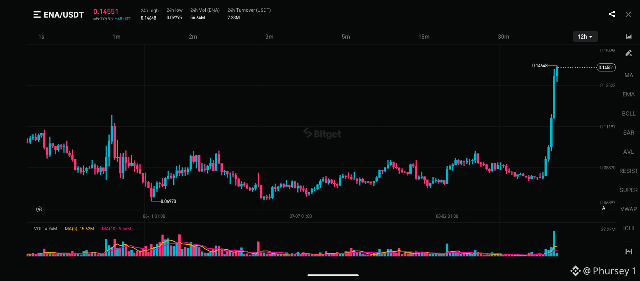640x281 pixels.
Task: Toggle the AVL indicator
Action: [x=629, y=152]
